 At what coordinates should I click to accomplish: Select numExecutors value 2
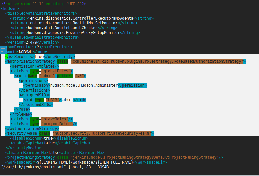(38, 47)
